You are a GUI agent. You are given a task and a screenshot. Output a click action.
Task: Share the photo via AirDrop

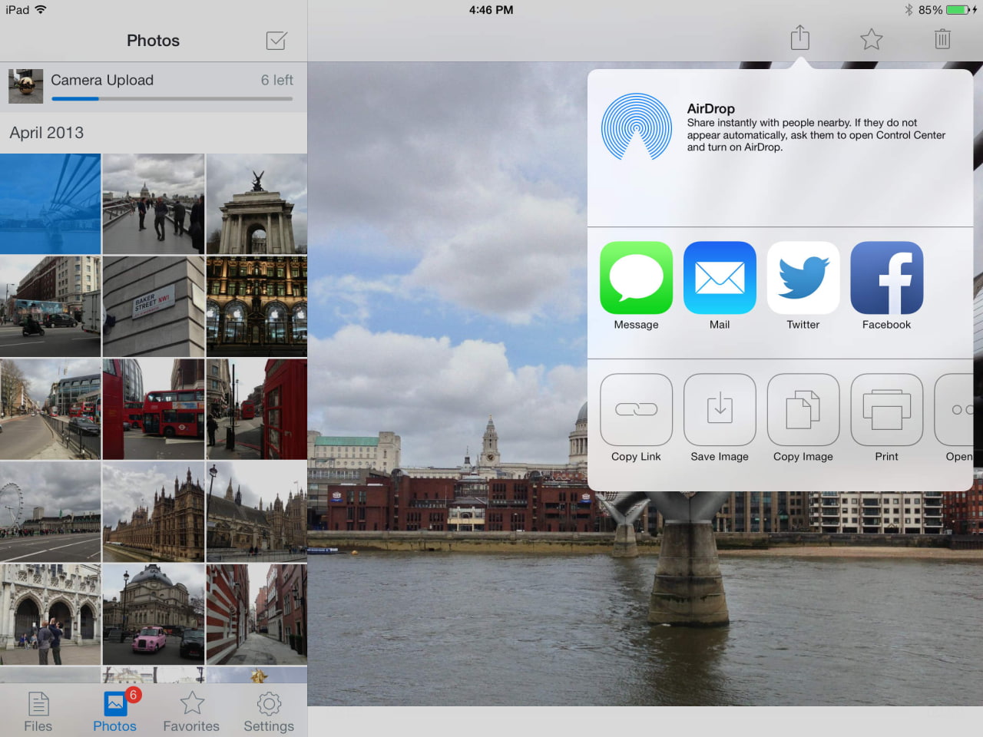[637, 125]
